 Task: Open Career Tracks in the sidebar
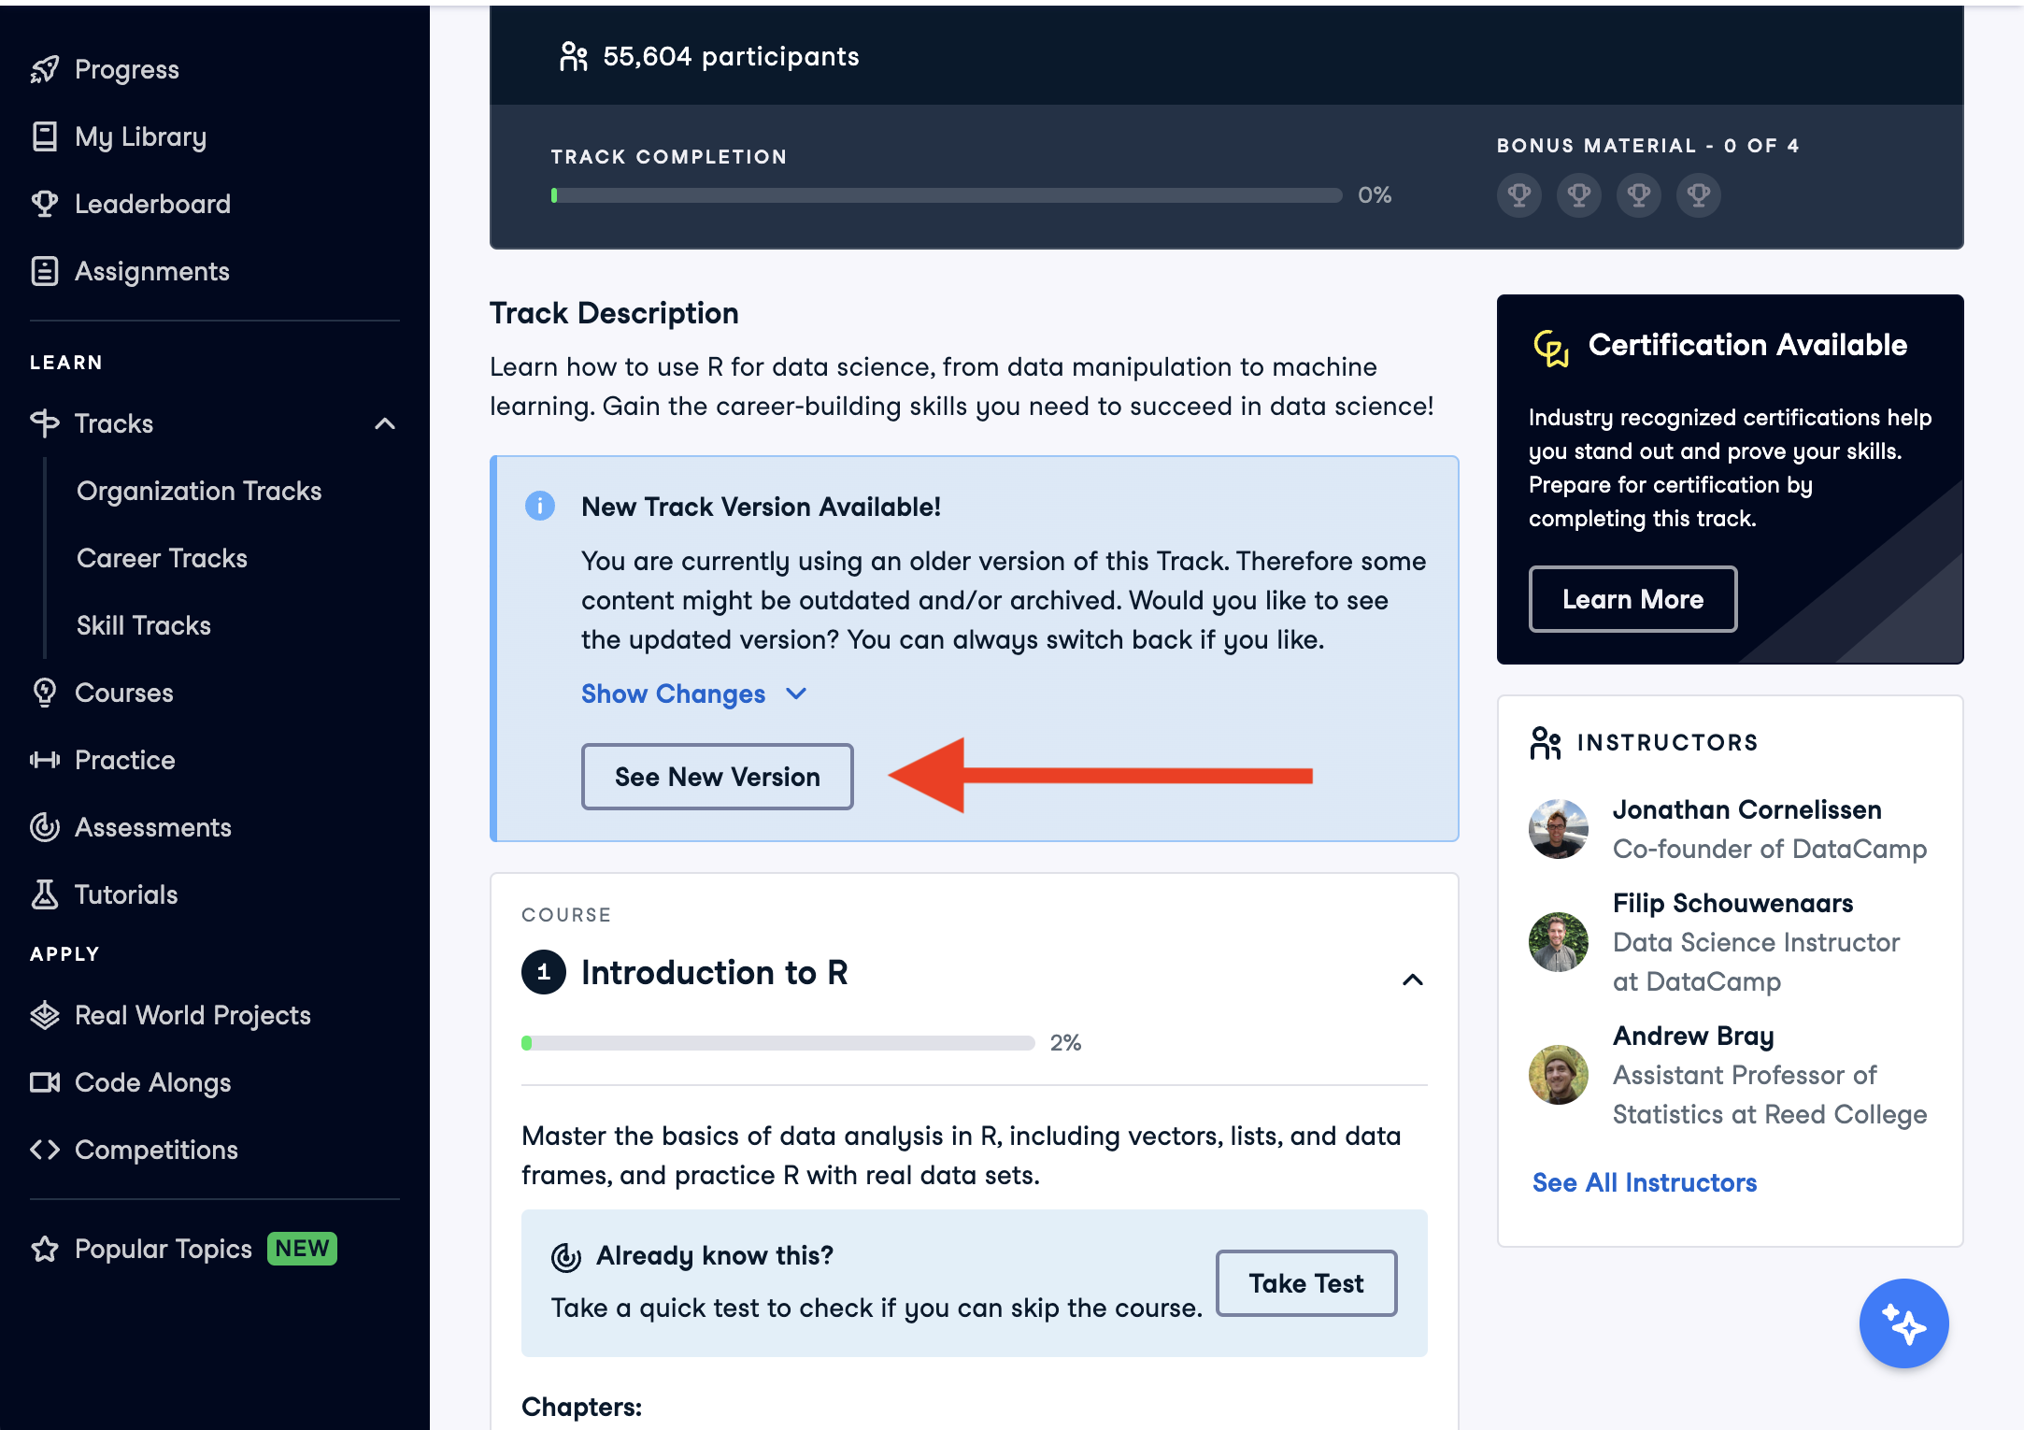pos(162,558)
